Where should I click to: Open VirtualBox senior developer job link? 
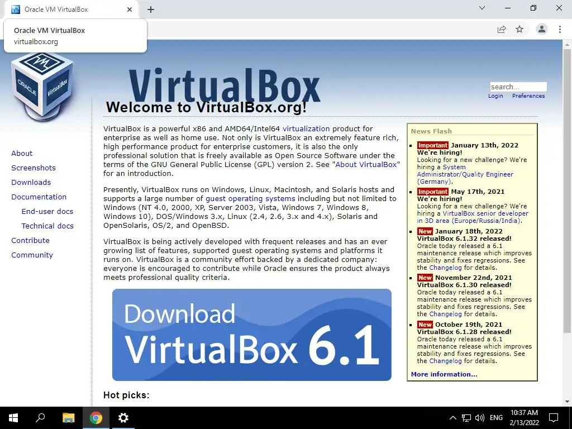pyautogui.click(x=473, y=217)
